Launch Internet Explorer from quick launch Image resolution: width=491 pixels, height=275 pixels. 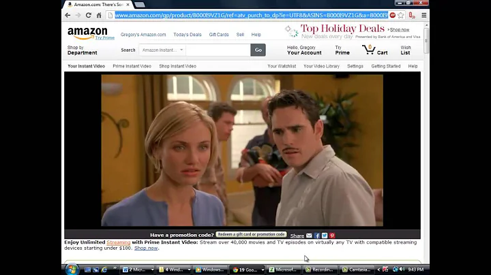pos(104,270)
